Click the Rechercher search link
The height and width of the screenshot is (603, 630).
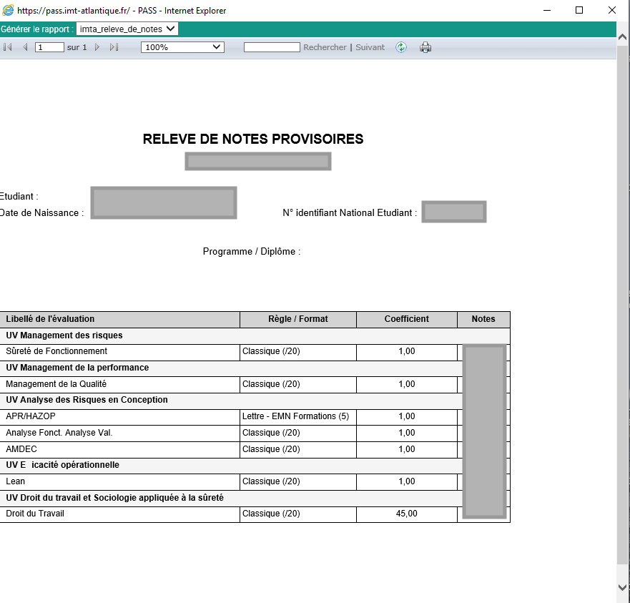coord(325,47)
